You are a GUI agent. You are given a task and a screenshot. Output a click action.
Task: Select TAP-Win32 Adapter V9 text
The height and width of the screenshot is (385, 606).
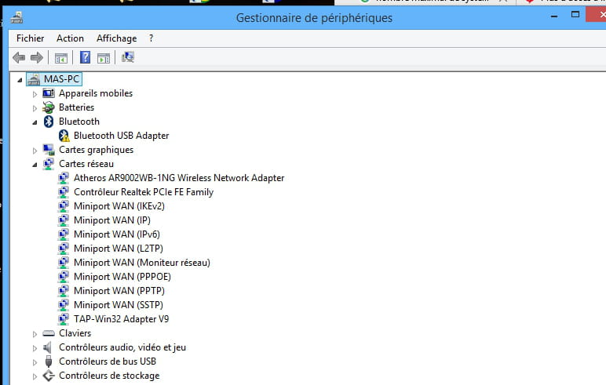coord(122,319)
